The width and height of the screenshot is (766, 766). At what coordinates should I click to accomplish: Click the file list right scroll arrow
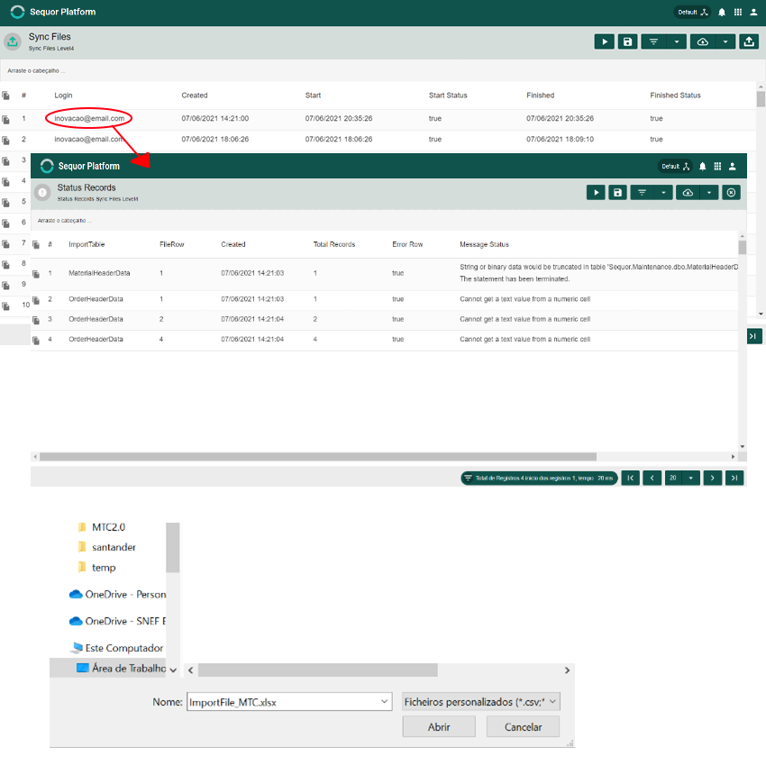point(567,670)
